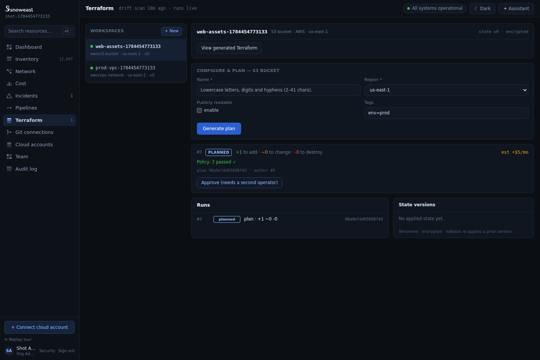
Task: Open the Pipelines page
Action: (39, 108)
